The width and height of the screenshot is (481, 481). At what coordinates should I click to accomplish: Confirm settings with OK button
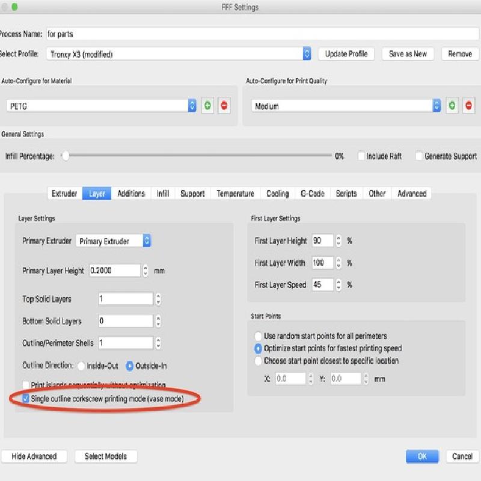pyautogui.click(x=422, y=456)
